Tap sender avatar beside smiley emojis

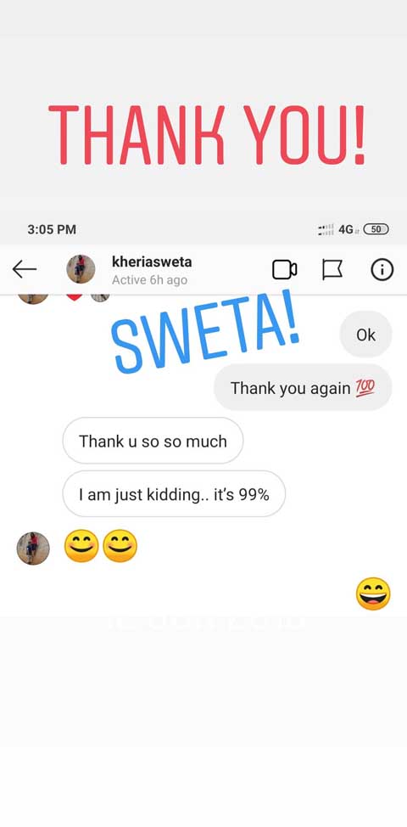pos(32,548)
